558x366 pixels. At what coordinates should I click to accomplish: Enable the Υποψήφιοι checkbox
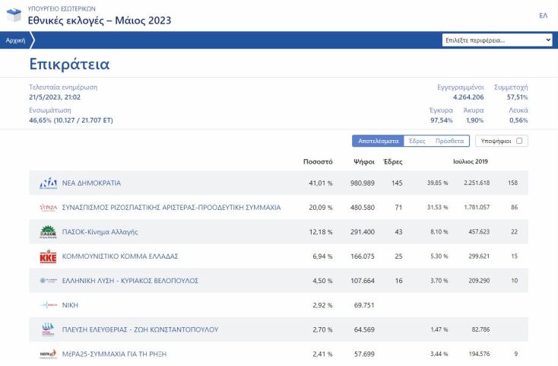(x=519, y=141)
